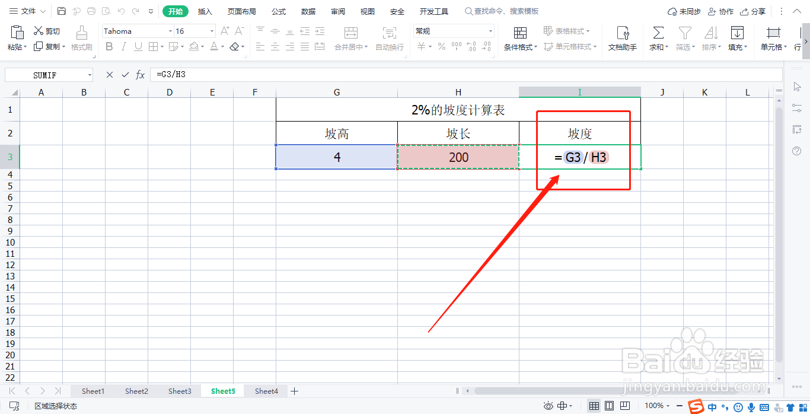Click the percent style (%) icon
The width and height of the screenshot is (810, 414).
[441, 46]
